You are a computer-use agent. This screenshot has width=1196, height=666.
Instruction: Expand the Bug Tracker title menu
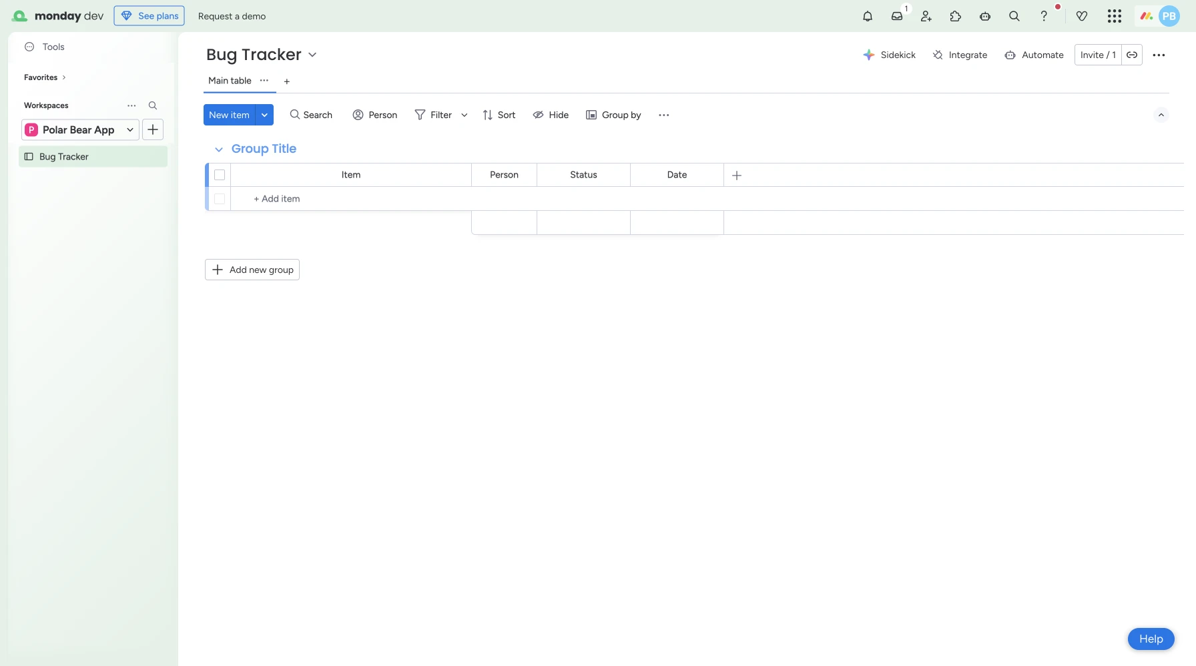click(x=312, y=55)
